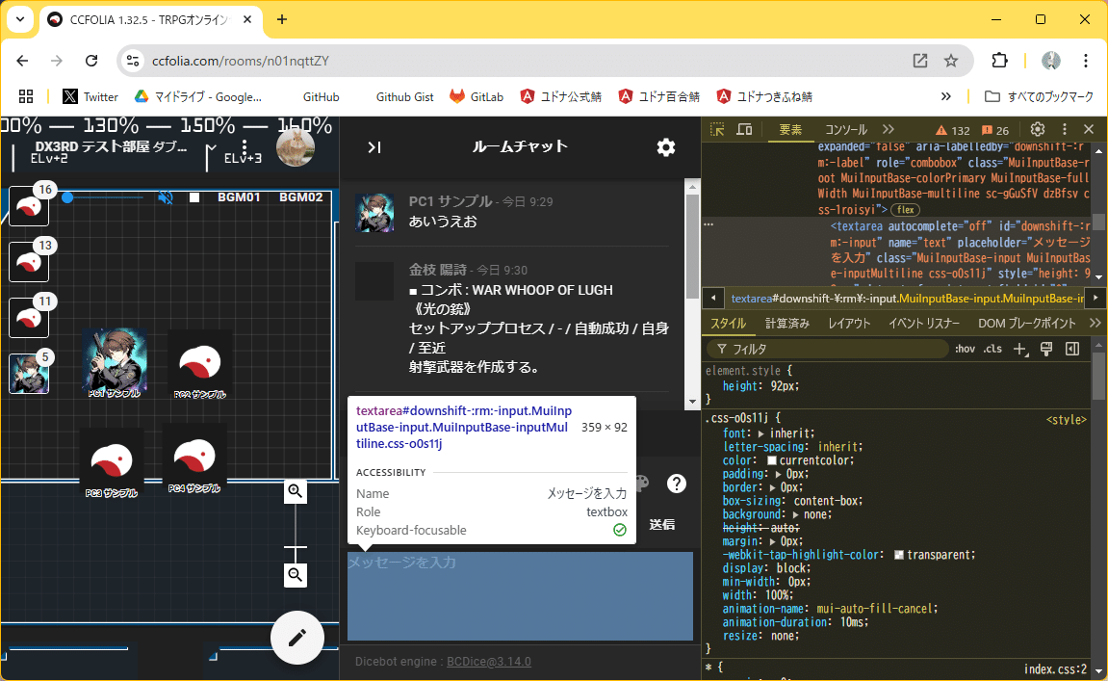Open the pencil edit floating button
This screenshot has width=1108, height=681.
pyautogui.click(x=296, y=638)
